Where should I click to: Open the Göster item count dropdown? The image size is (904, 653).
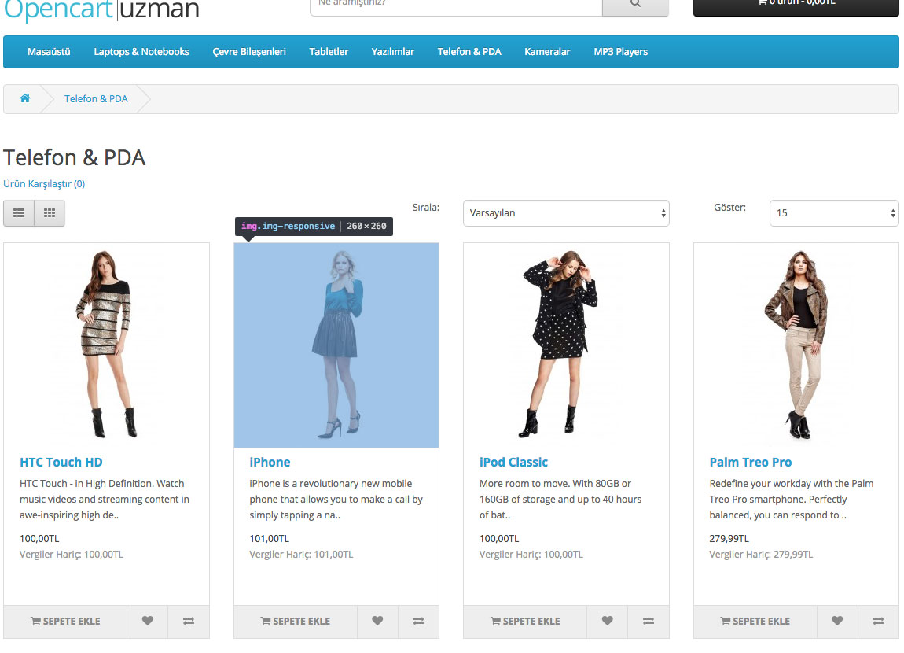pyautogui.click(x=833, y=212)
